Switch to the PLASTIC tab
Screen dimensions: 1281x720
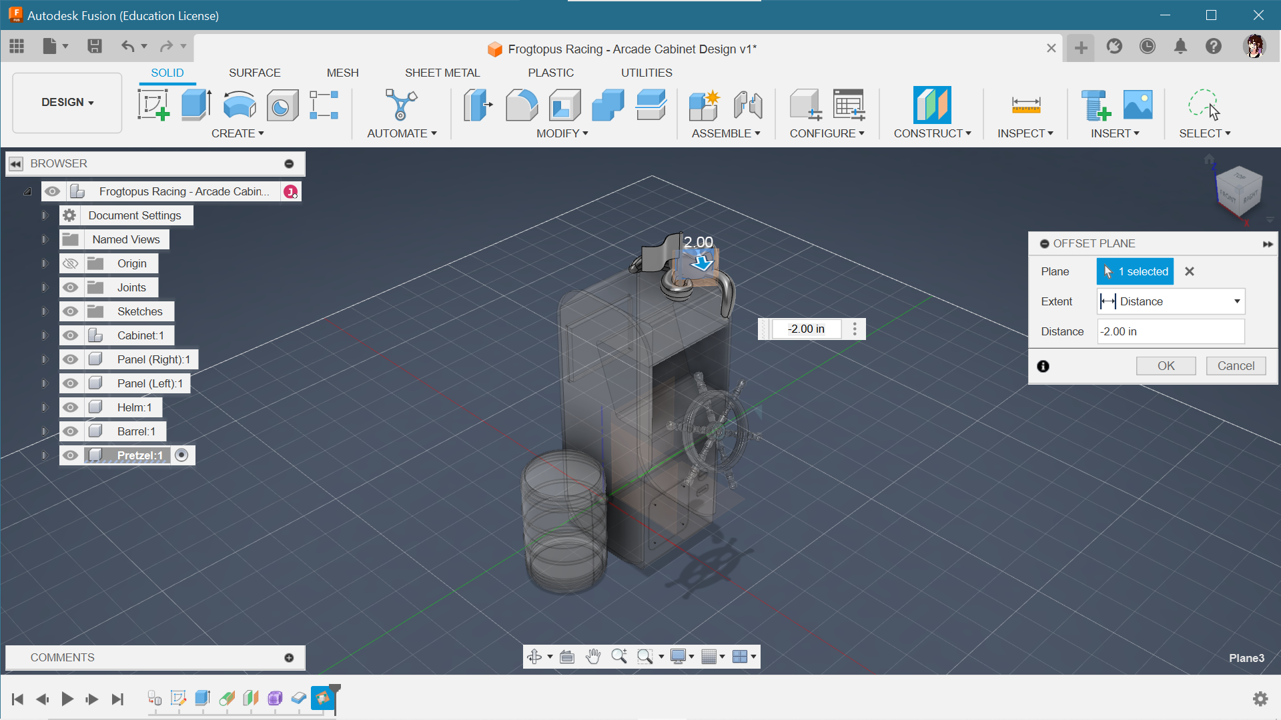point(550,73)
